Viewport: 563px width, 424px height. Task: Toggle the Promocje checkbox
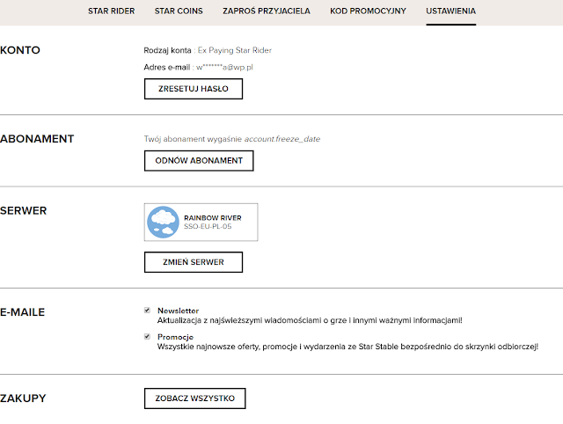147,336
